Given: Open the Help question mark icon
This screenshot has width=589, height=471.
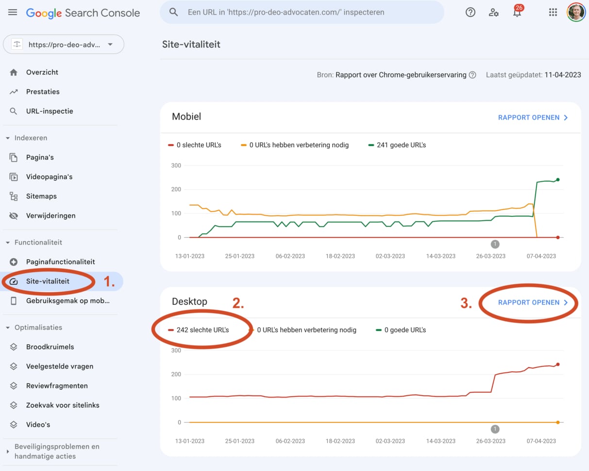Looking at the screenshot, I should click(x=471, y=12).
